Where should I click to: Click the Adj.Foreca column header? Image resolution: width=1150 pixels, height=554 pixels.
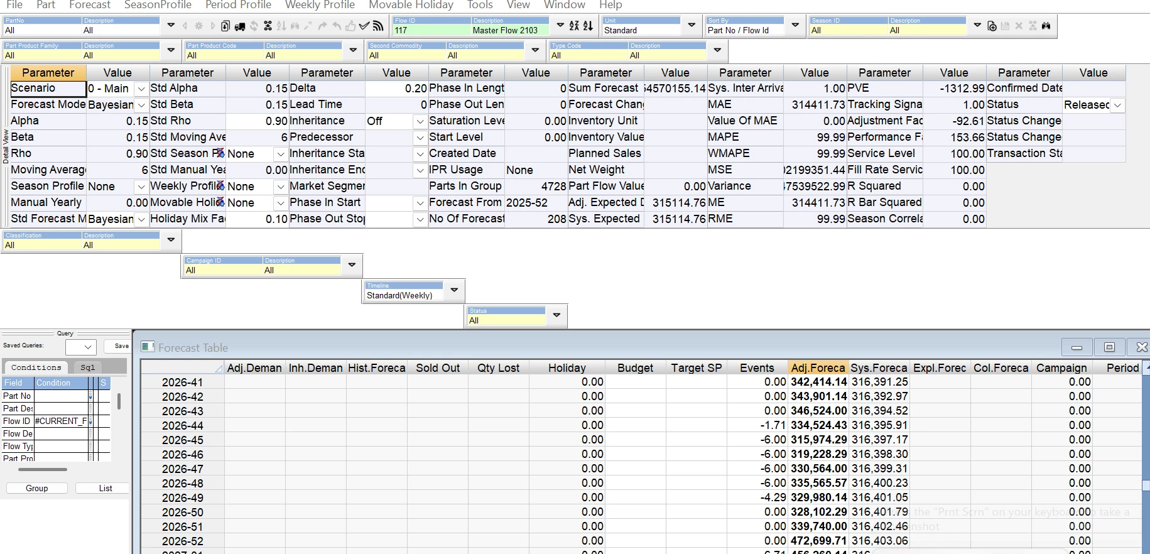818,368
